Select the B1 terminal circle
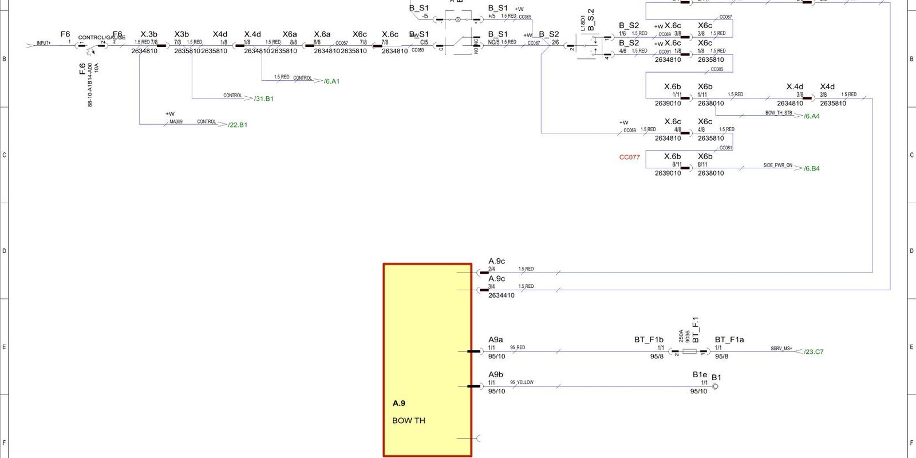This screenshot has height=458, width=916. pos(715,386)
